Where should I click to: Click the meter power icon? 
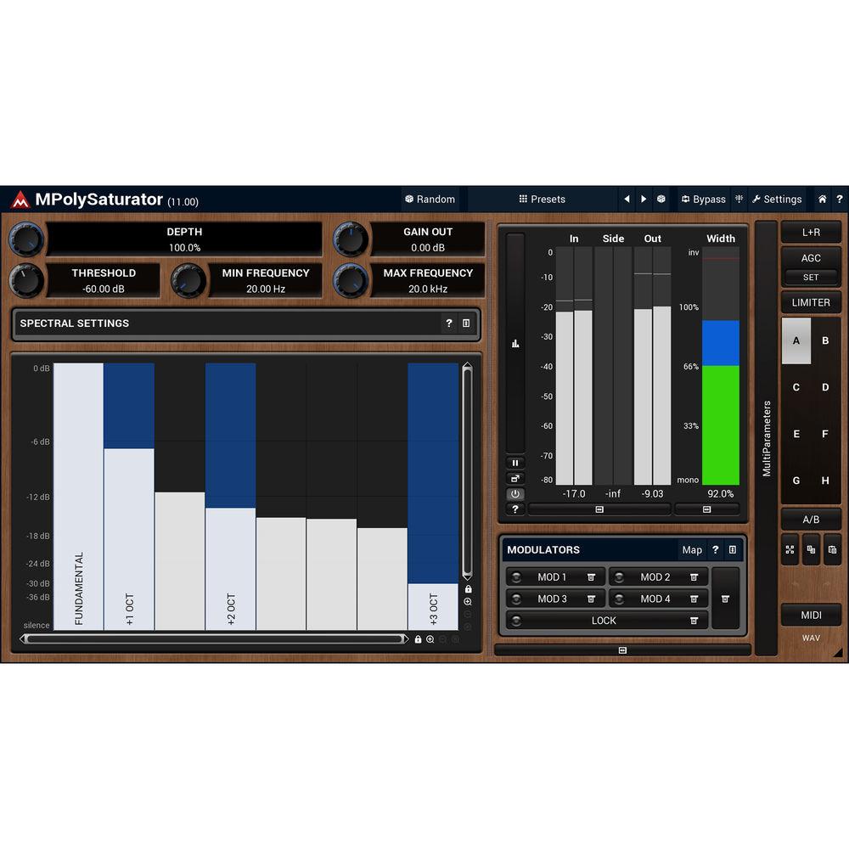[x=514, y=494]
